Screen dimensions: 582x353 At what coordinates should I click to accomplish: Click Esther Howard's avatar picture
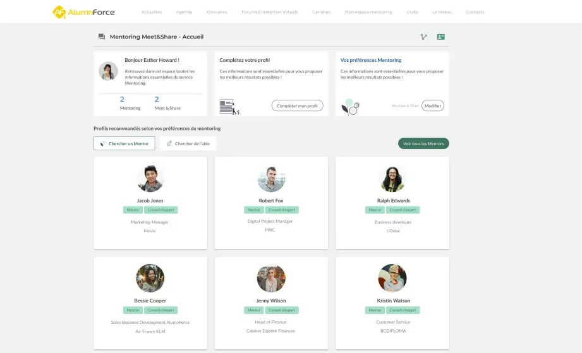[108, 71]
